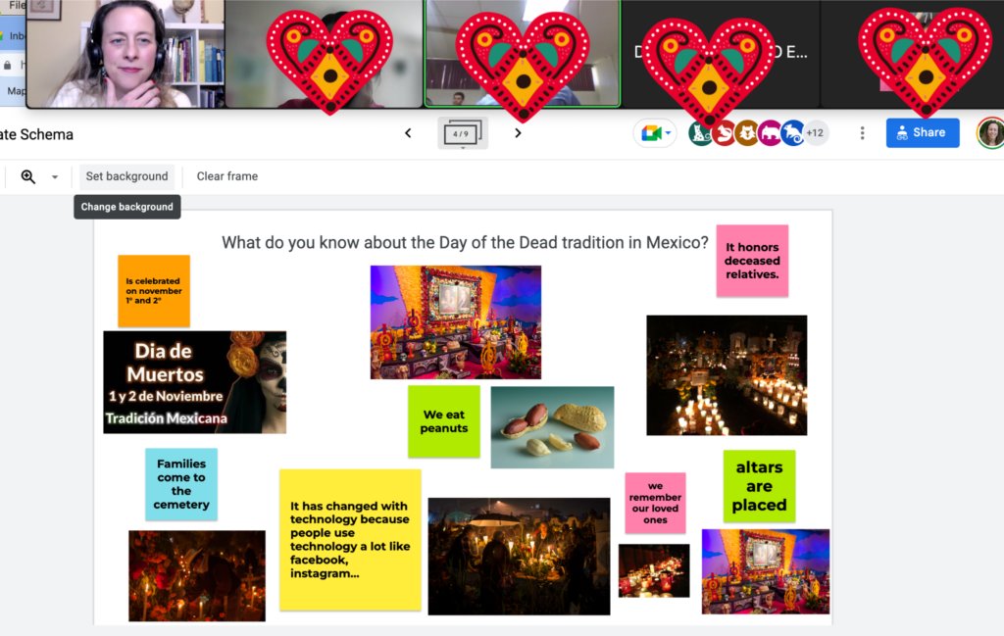Select the green 'altars are placed' sticky note

point(760,486)
